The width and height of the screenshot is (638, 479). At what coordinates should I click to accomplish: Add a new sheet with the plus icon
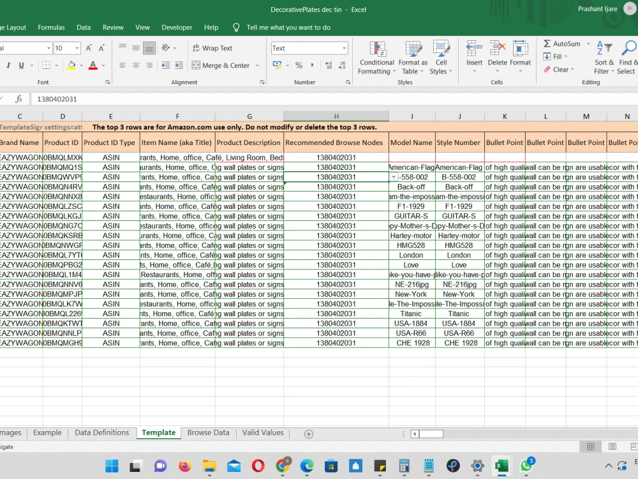point(309,434)
